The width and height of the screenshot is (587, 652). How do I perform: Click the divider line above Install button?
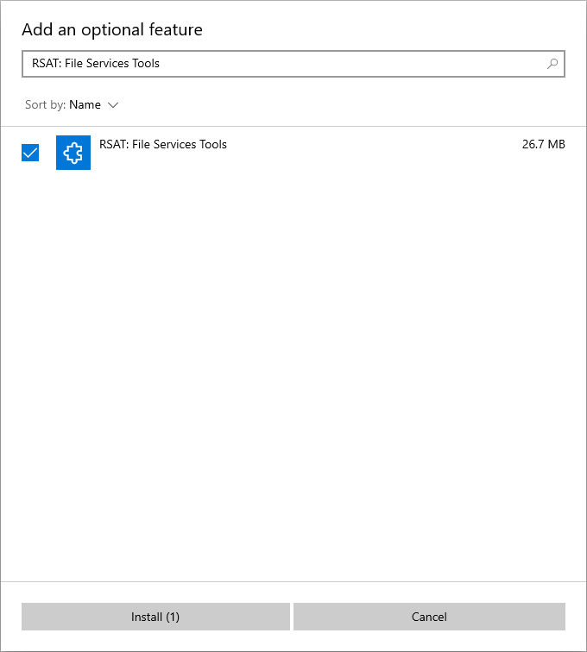[x=293, y=581]
